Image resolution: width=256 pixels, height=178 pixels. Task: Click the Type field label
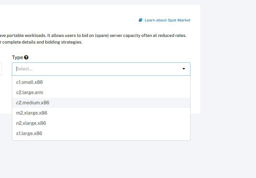click(17, 57)
